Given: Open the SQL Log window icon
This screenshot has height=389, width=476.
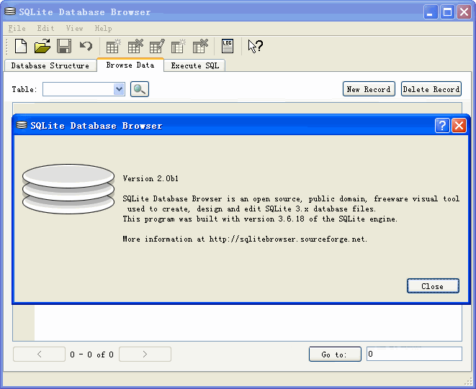Looking at the screenshot, I should pyautogui.click(x=228, y=47).
